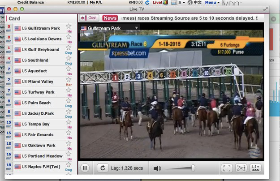Click the US flag beside Southland
The width and height of the screenshot is (280, 181).
point(17,60)
